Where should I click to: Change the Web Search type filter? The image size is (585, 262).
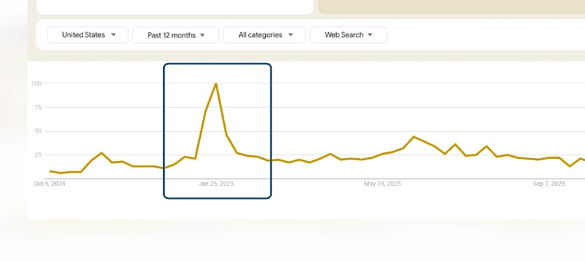click(348, 35)
